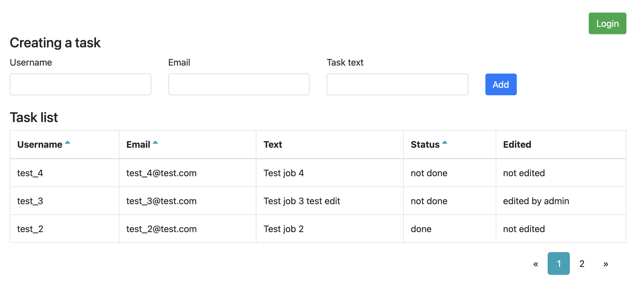Select page 1 in pagination
The image size is (635, 292).
tap(559, 263)
